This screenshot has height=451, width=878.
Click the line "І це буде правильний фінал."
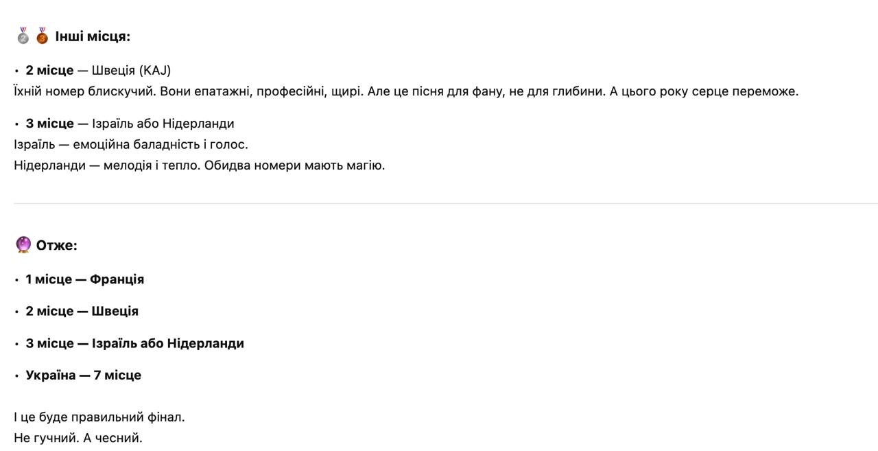(x=99, y=417)
